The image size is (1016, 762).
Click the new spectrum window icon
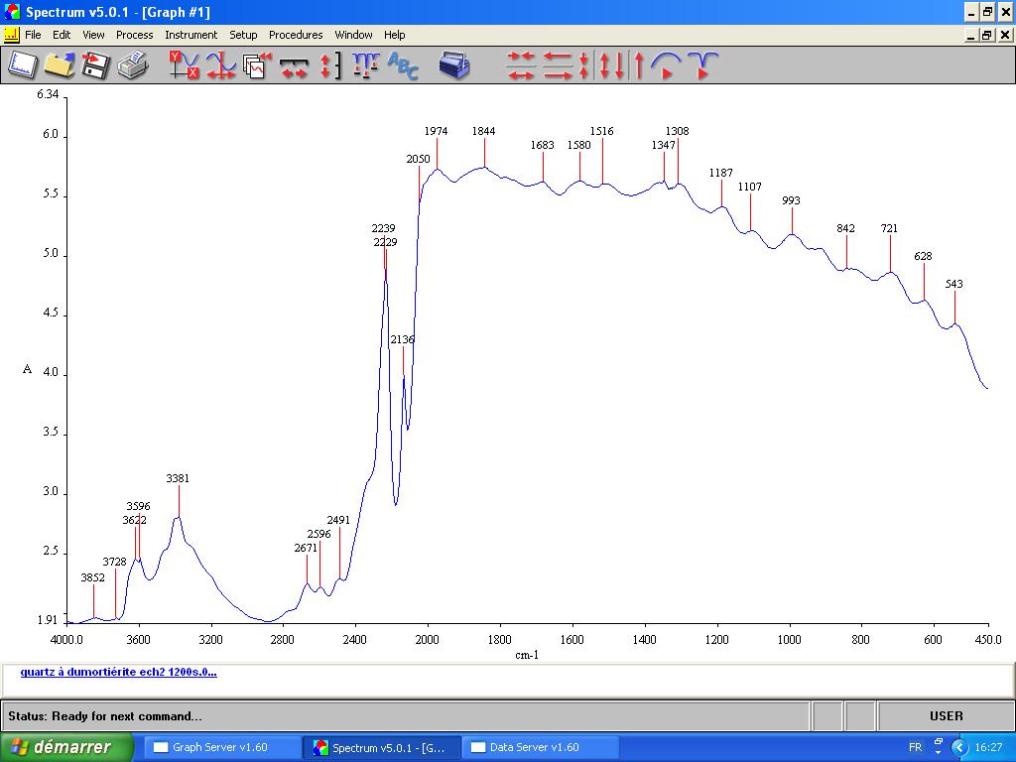23,66
